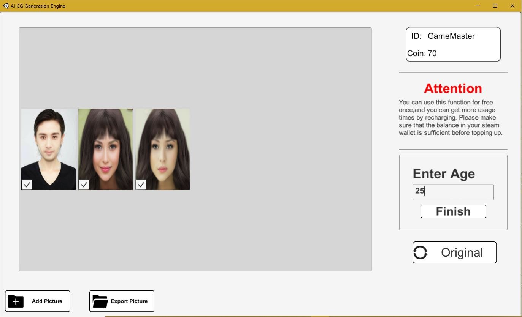Image resolution: width=522 pixels, height=317 pixels.
Task: Select the Enter Age input field
Action: 453,192
